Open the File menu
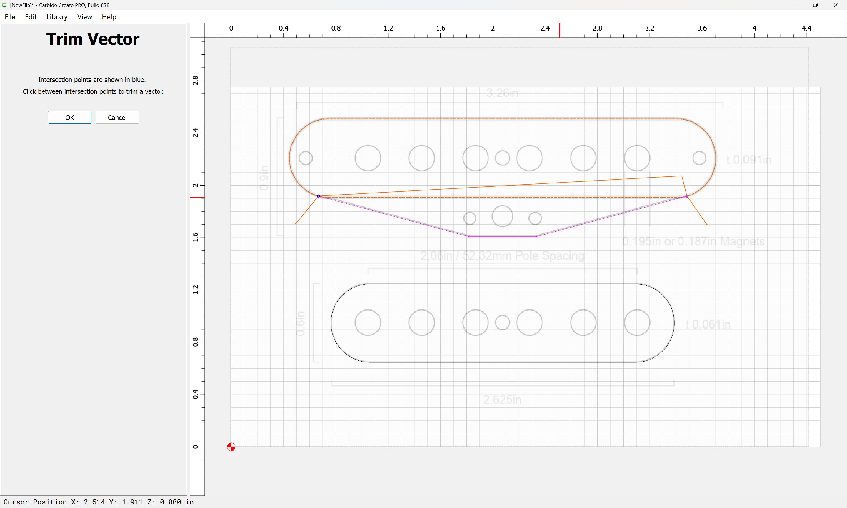Image resolution: width=847 pixels, height=508 pixels. (x=10, y=17)
